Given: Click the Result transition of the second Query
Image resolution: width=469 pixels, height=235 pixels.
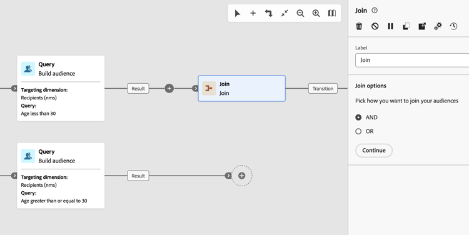Looking at the screenshot, I should [138, 176].
